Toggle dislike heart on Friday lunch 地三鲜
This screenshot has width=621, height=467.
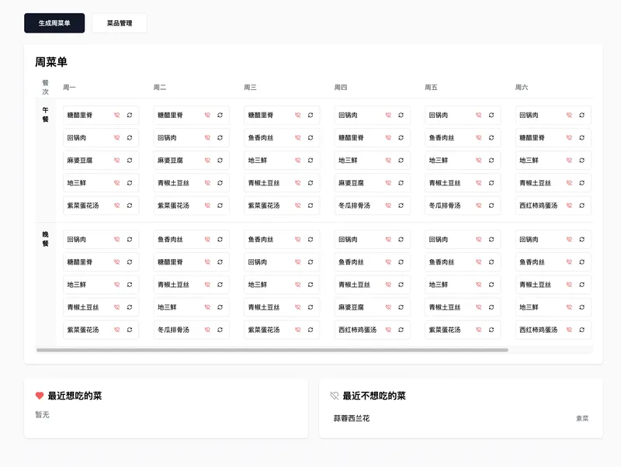click(478, 161)
